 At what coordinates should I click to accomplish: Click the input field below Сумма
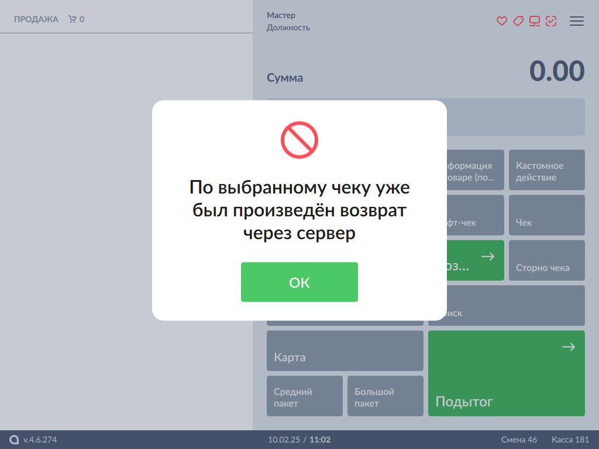pyautogui.click(x=515, y=117)
